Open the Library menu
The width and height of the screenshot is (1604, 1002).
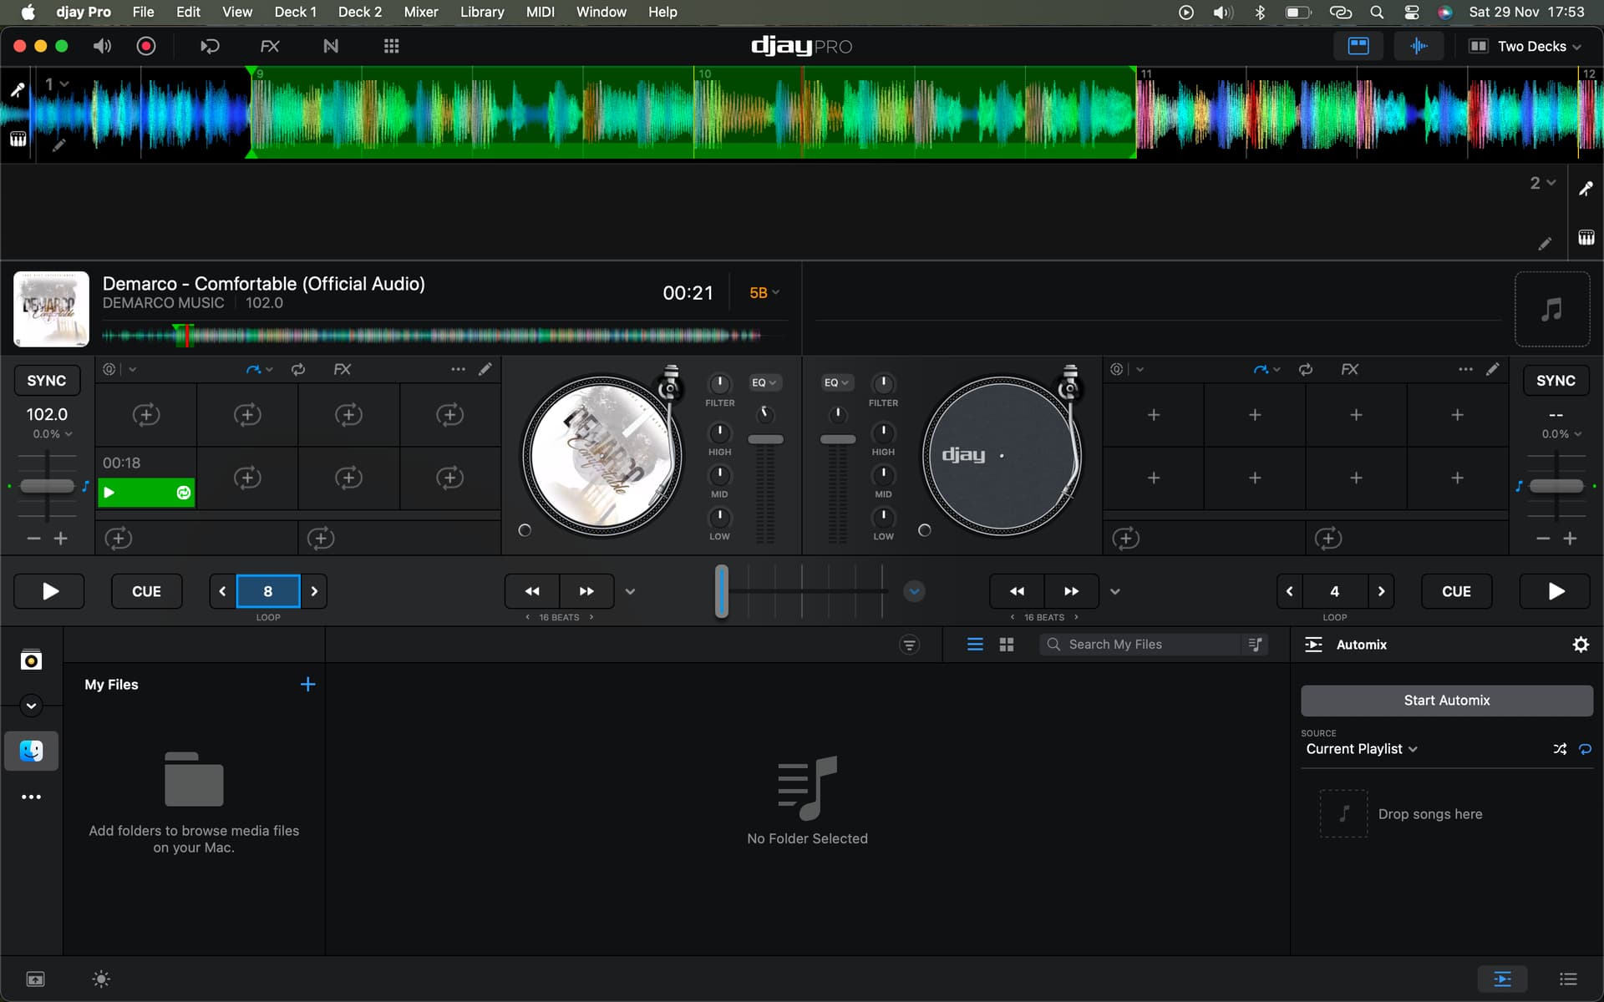click(x=481, y=12)
